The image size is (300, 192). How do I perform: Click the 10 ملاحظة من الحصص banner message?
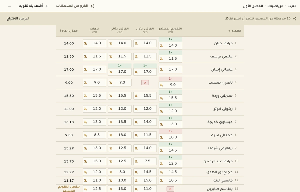tap(257, 18)
